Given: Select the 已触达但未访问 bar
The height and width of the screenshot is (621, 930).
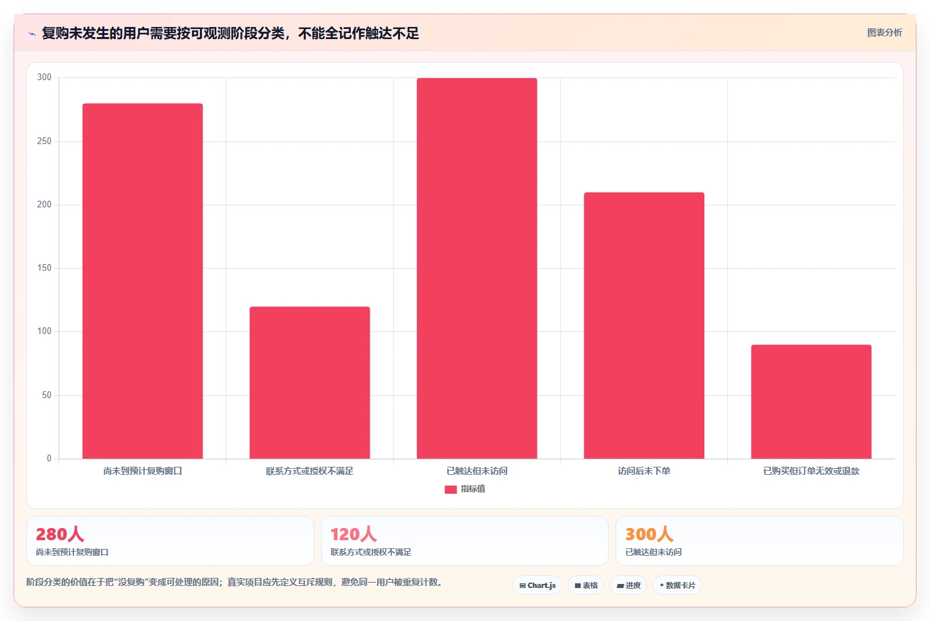Looking at the screenshot, I should tap(477, 268).
